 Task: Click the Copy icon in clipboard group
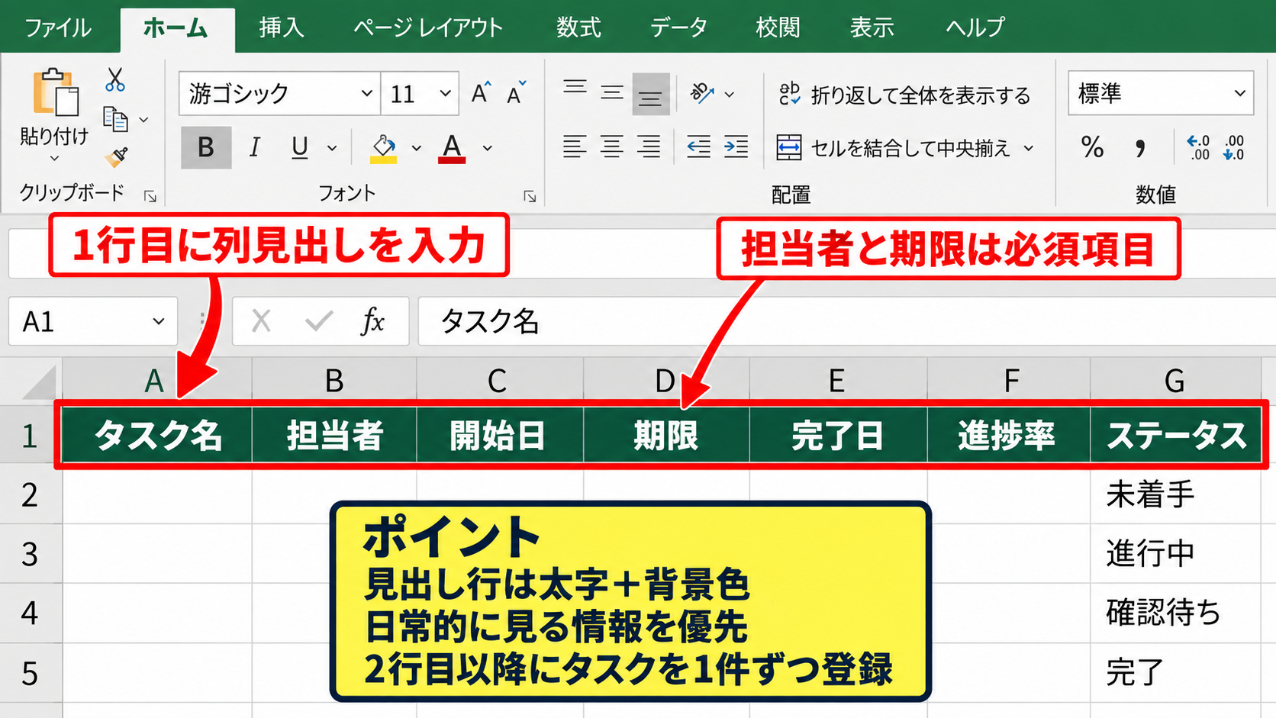pos(115,119)
